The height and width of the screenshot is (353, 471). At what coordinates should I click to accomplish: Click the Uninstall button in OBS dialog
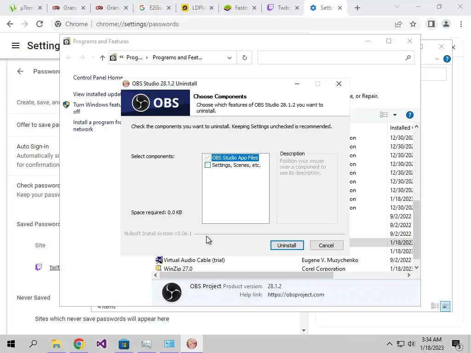(x=287, y=245)
